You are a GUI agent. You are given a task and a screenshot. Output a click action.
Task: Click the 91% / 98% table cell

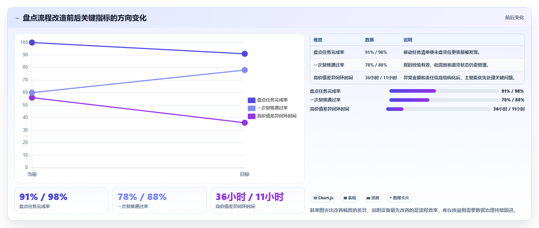376,52
